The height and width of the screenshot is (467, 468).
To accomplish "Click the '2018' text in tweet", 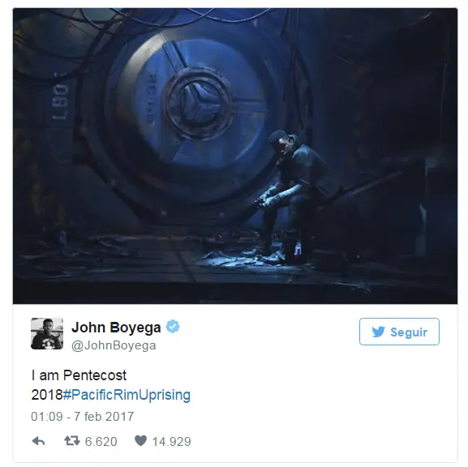I will [x=47, y=395].
